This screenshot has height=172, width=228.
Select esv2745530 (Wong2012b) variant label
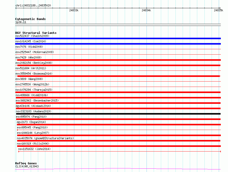(x=32, y=84)
